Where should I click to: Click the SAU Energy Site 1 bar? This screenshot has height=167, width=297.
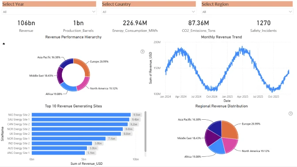[x=80, y=119]
